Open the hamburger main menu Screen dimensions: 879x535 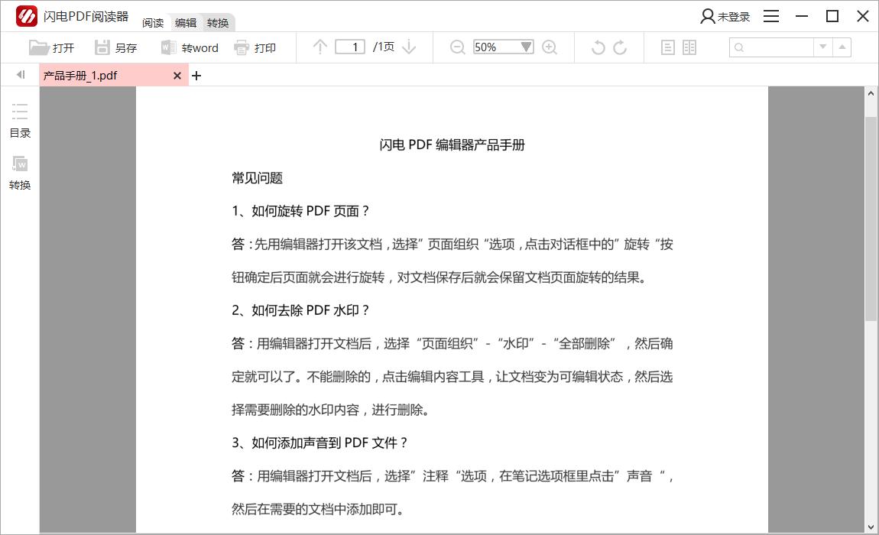point(771,16)
